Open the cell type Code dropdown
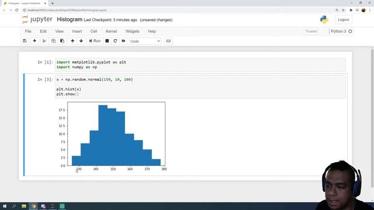This screenshot has height=210, width=374. [x=145, y=41]
